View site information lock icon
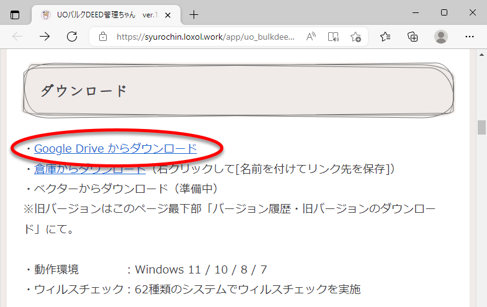 click(104, 37)
